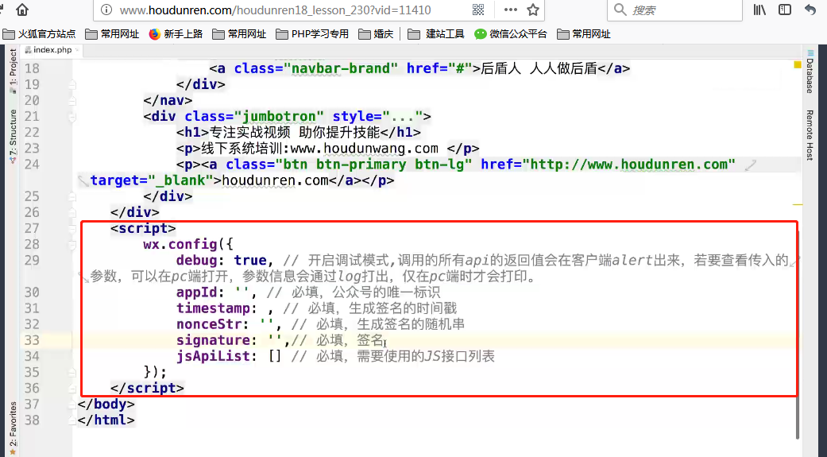Click the wx.config call
The height and width of the screenshot is (457, 827).
tap(180, 244)
